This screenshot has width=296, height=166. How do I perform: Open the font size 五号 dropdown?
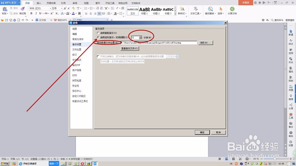pos(61,8)
